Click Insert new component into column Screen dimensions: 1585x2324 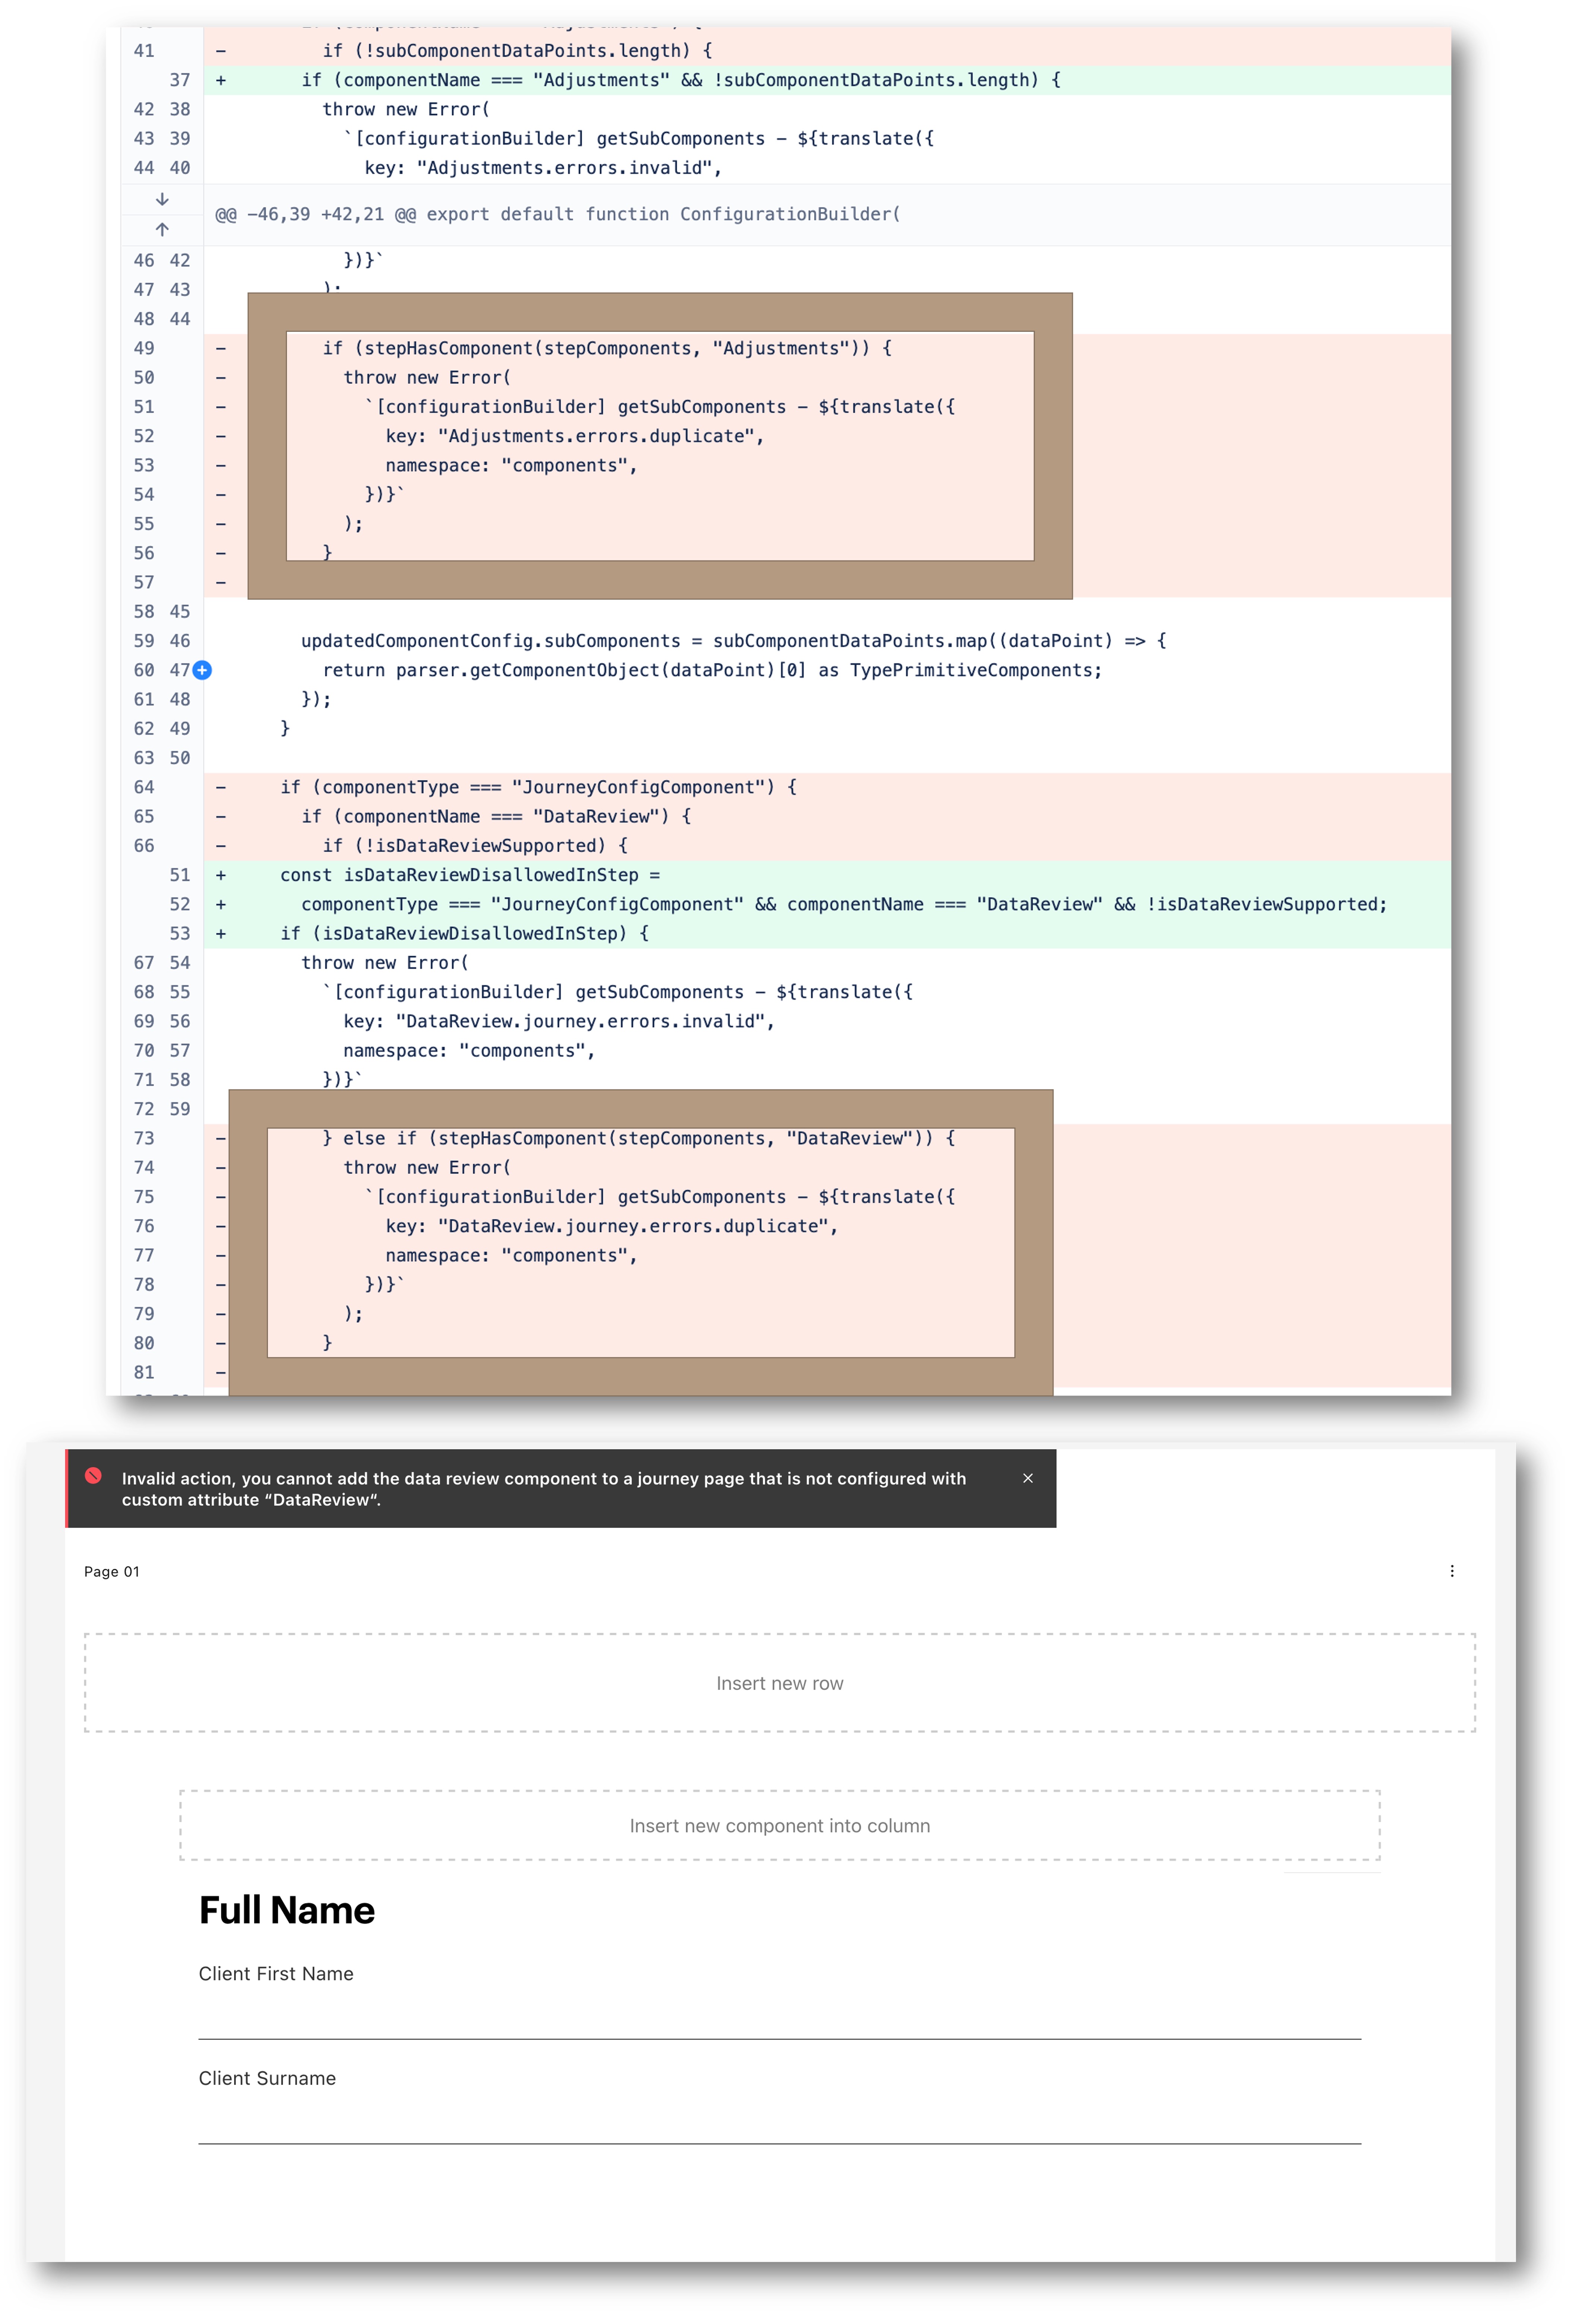tap(780, 1825)
